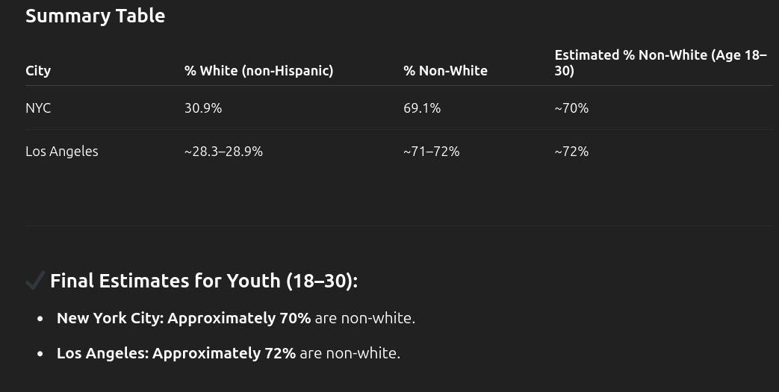Click the Final Estimates for Youth heading
The image size is (779, 392).
(204, 281)
